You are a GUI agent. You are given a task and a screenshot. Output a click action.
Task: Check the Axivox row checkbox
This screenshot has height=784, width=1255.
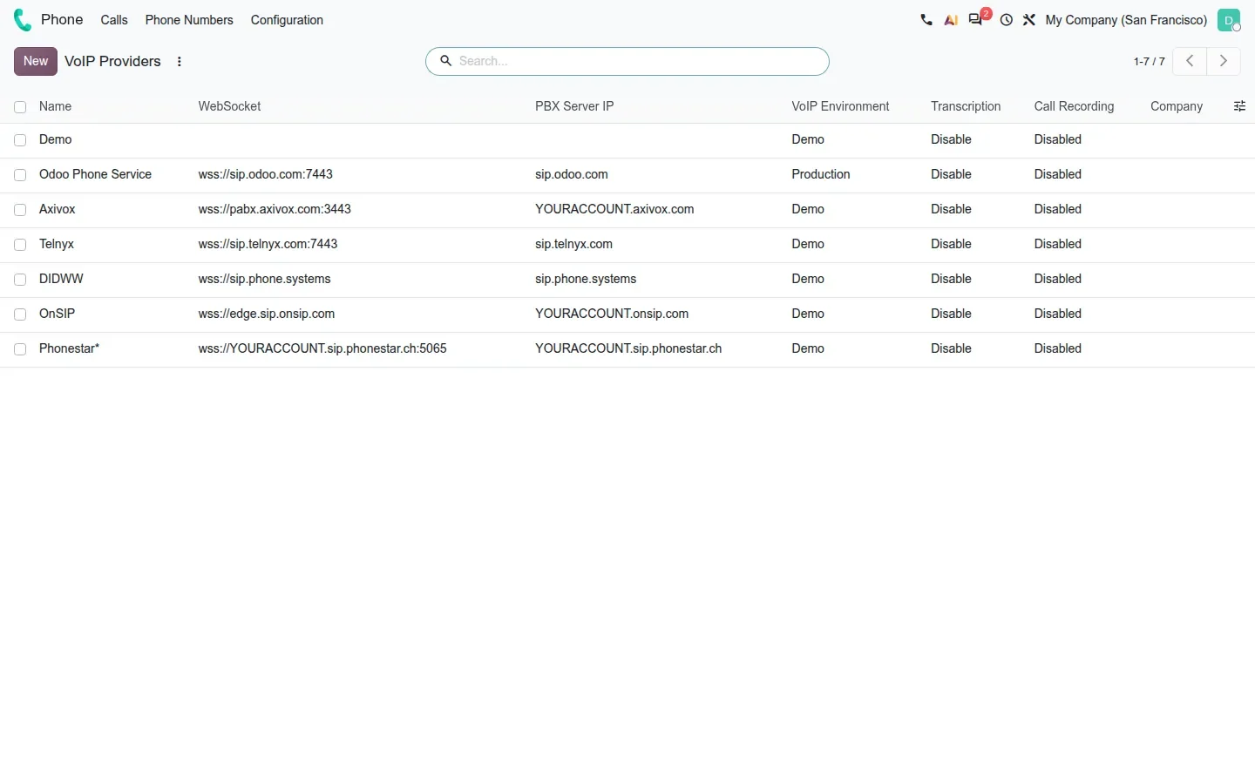[20, 210]
